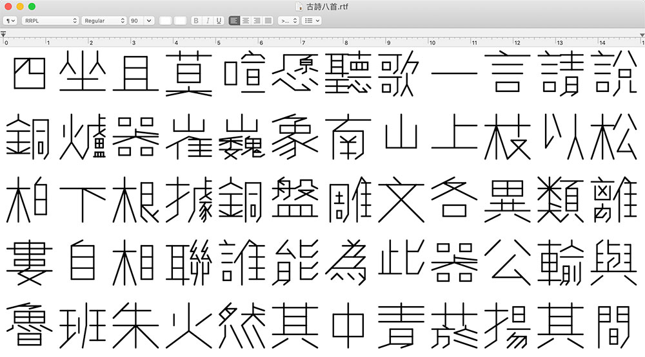Image resolution: width=645 pixels, height=357 pixels.
Task: Open the line spacing dropdown
Action: click(x=288, y=21)
